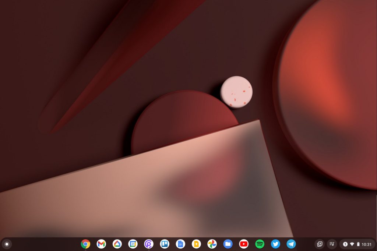
Task: Open Google Keep from the shelf
Action: click(196, 244)
